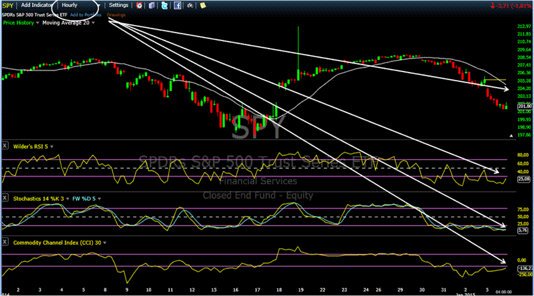Click date label 26 on time axis
The width and height of the screenshot is (534, 296).
click(x=378, y=290)
